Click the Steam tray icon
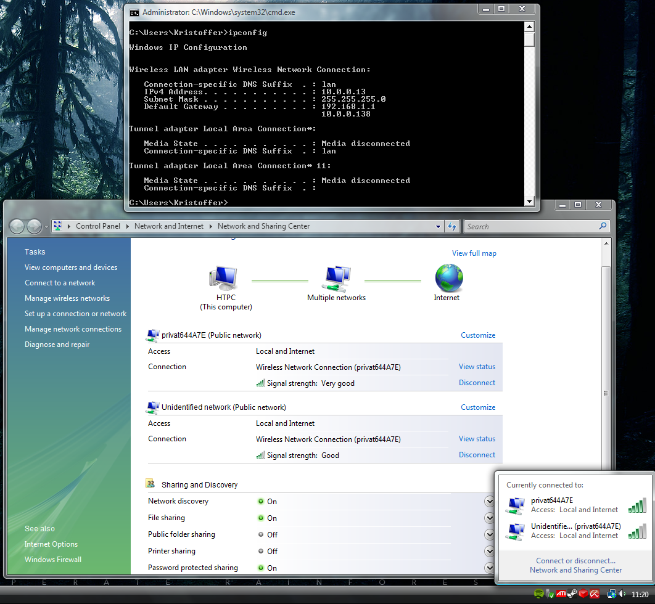The image size is (655, 604). (x=572, y=594)
